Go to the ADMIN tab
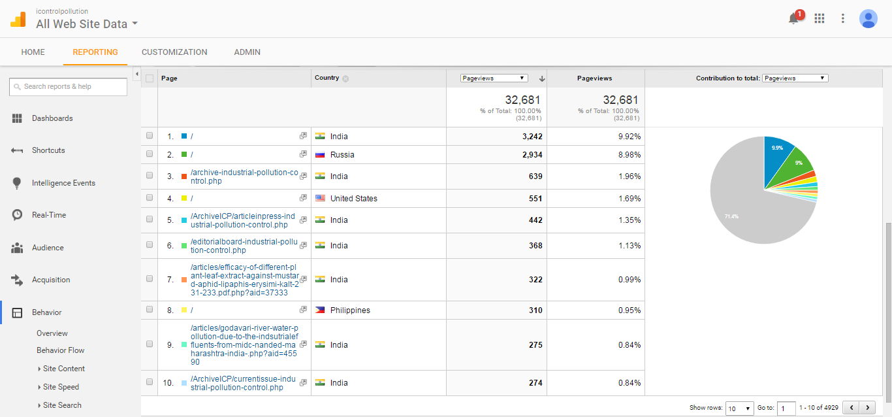 pyautogui.click(x=247, y=52)
